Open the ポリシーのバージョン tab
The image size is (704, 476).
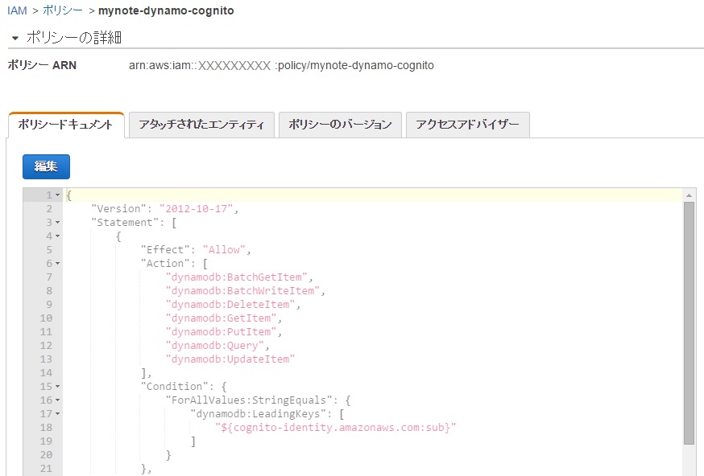[340, 125]
